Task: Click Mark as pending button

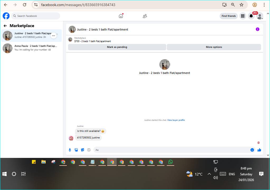Action: (x=117, y=47)
